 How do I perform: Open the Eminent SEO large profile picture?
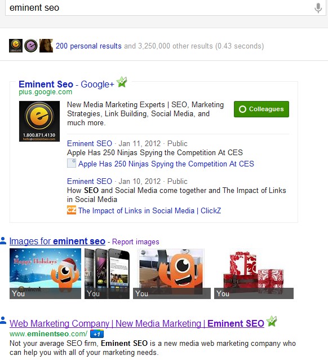coord(39,121)
